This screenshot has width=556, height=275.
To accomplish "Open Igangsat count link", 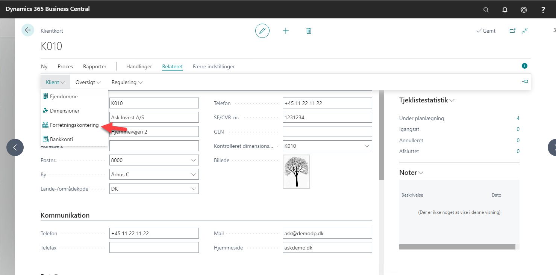I will pos(518,129).
